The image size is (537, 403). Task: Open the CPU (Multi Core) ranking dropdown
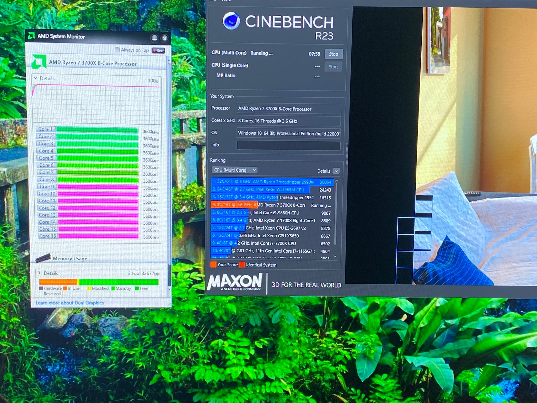pos(234,170)
